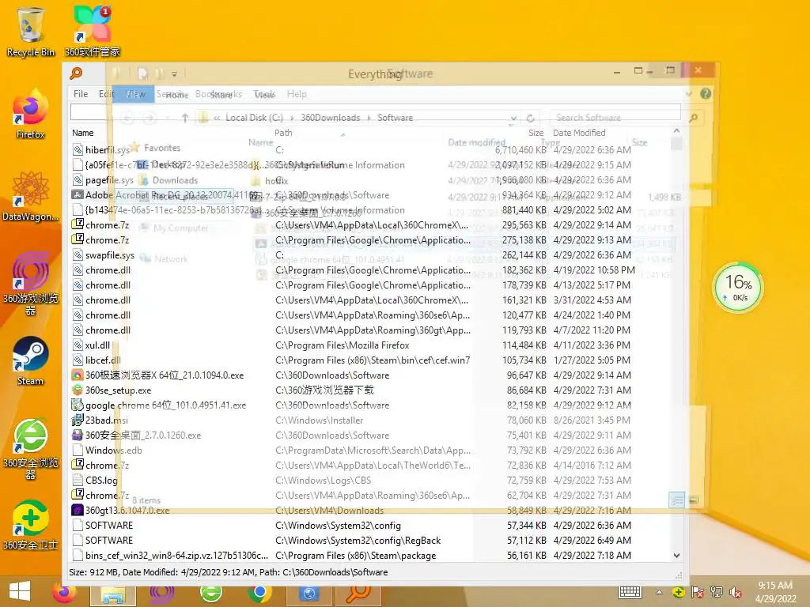Image resolution: width=810 pixels, height=607 pixels.
Task: Open the Help menu in Everything
Action: 297,94
